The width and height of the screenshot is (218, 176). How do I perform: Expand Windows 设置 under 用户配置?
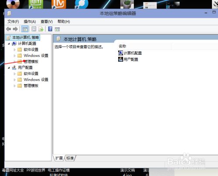[14, 80]
